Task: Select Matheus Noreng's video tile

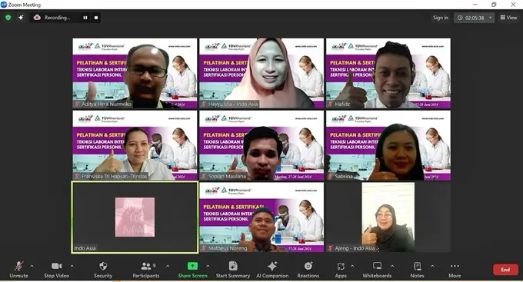Action: point(261,217)
